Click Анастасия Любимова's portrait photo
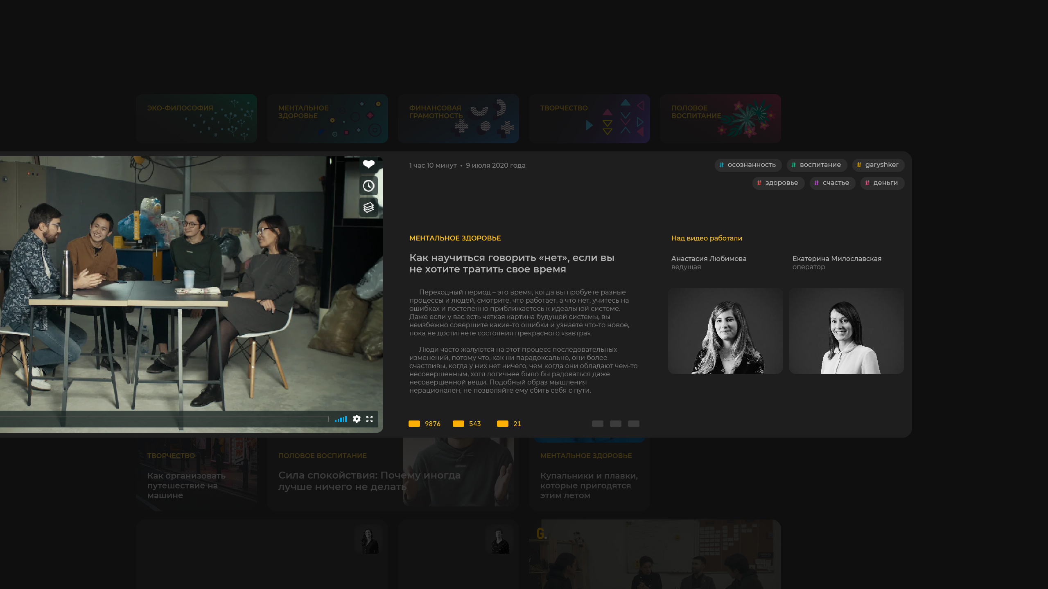This screenshot has height=589, width=1048. pos(725,331)
